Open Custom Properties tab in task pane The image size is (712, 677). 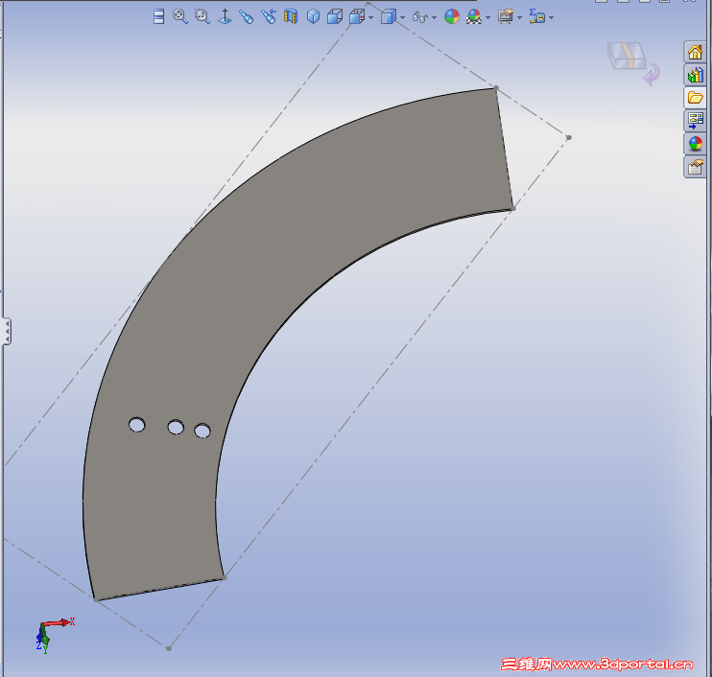click(x=695, y=167)
